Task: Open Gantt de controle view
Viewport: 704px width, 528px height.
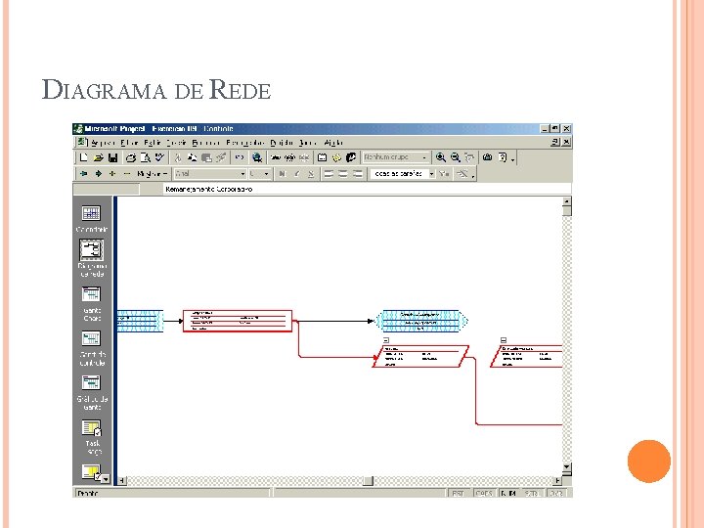Action: 91,348
